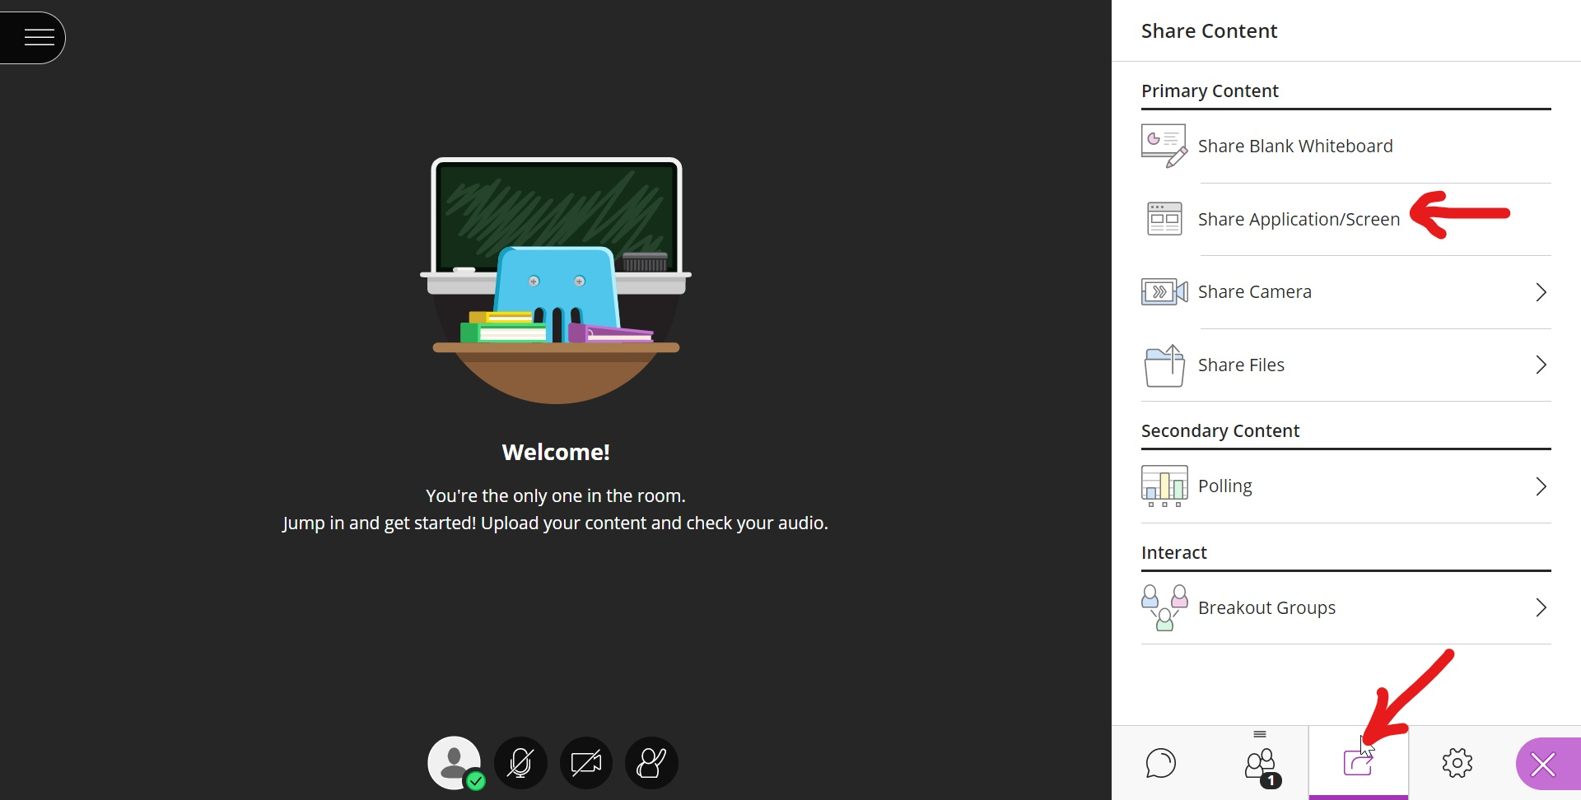1581x800 pixels.
Task: Close the Collaborate panel with purple X
Action: coord(1543,765)
